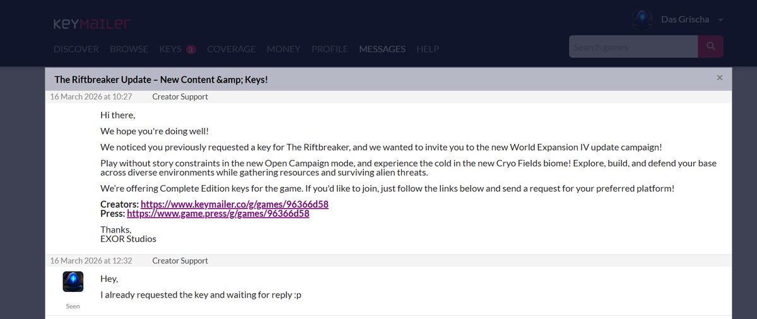Click the 'Creators:' label

pyautogui.click(x=119, y=204)
